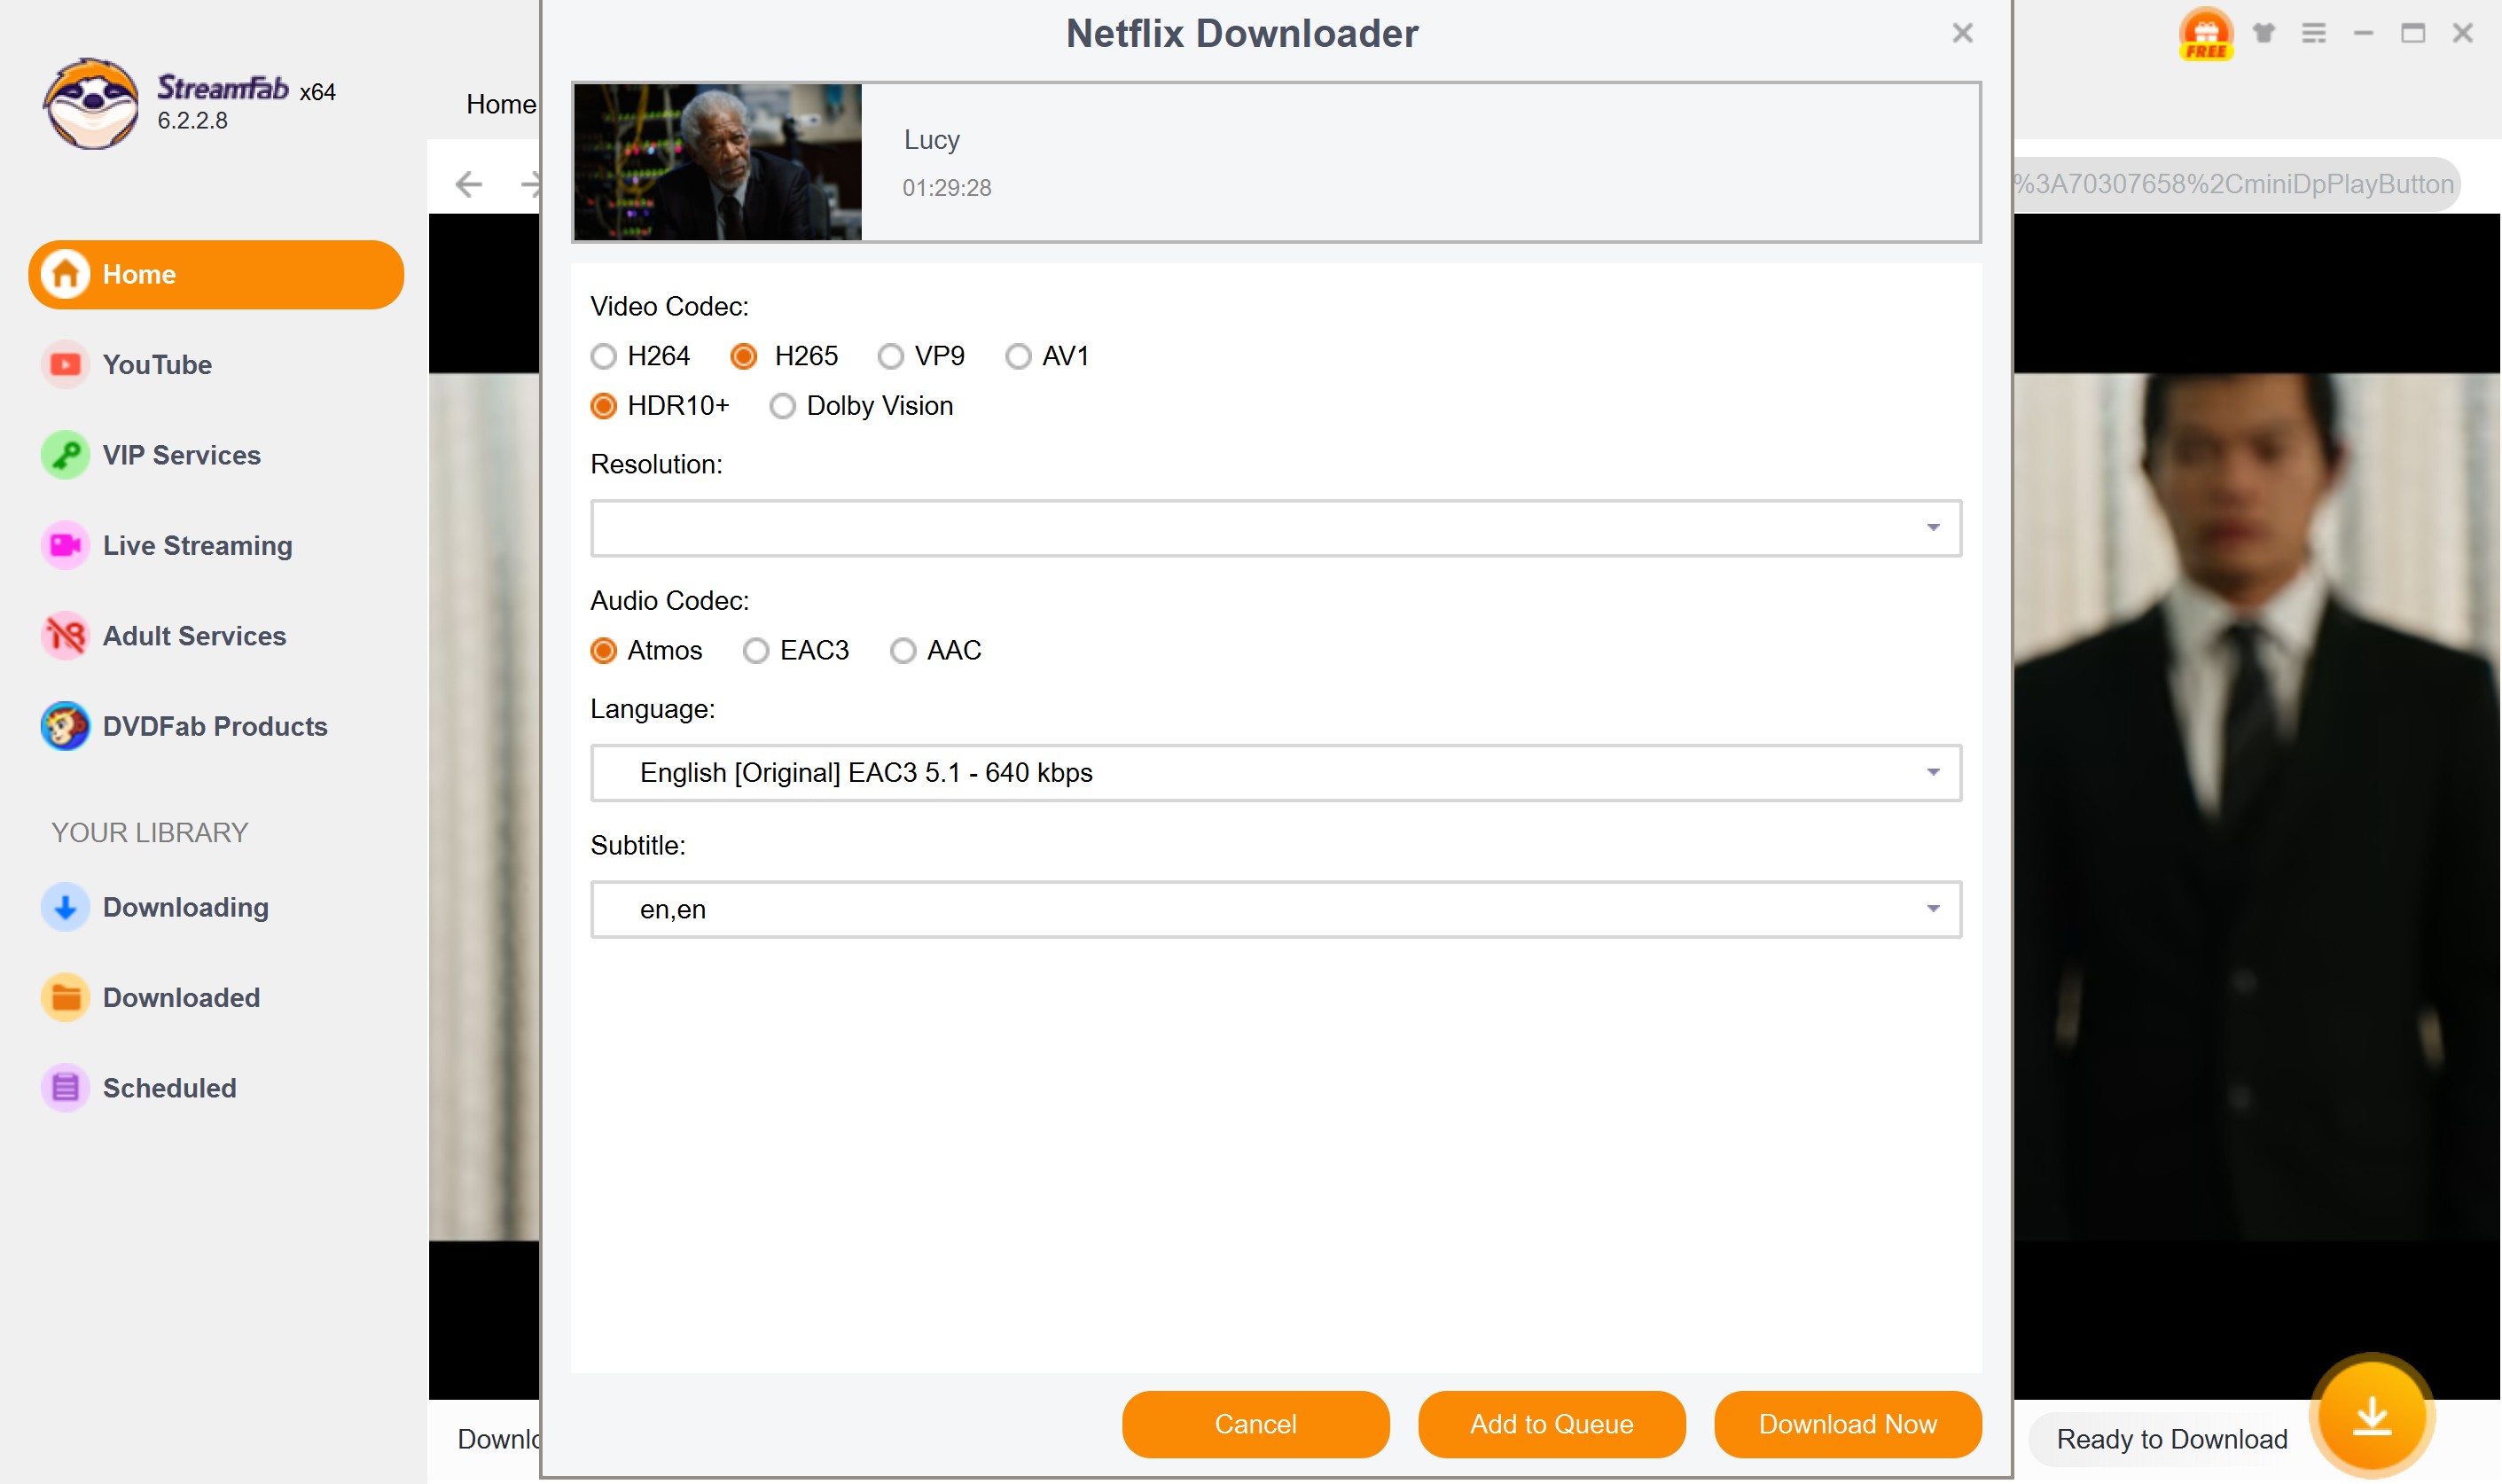The width and height of the screenshot is (2502, 1484).
Task: Click the purple Scheduled list icon
Action: pos(65,1088)
